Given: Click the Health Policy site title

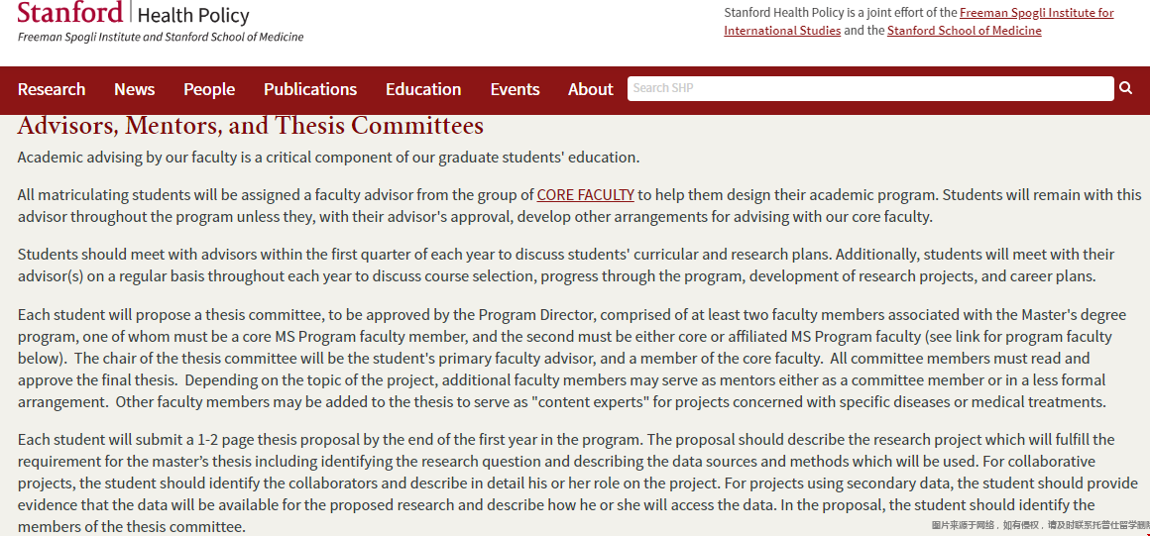Looking at the screenshot, I should pyautogui.click(x=193, y=16).
